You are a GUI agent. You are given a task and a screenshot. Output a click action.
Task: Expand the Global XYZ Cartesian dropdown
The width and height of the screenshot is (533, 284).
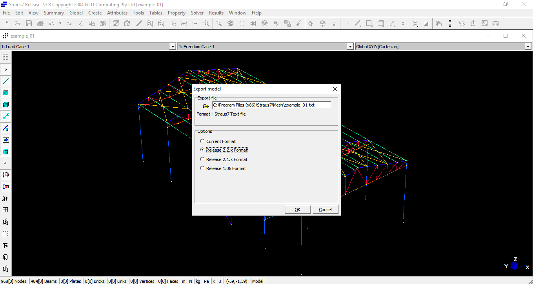[x=528, y=47]
